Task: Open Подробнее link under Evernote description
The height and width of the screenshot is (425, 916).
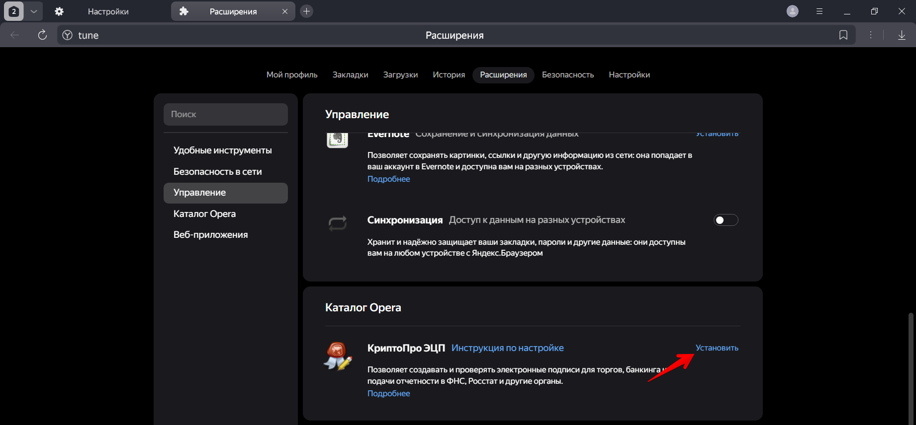Action: pyautogui.click(x=389, y=179)
